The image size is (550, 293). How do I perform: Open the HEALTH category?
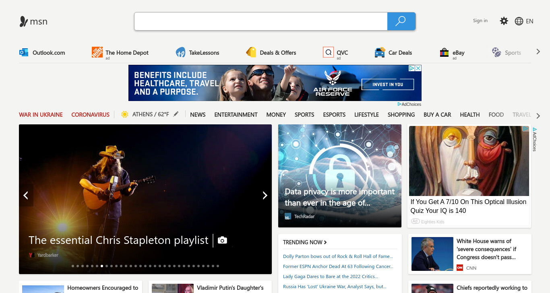(x=469, y=115)
